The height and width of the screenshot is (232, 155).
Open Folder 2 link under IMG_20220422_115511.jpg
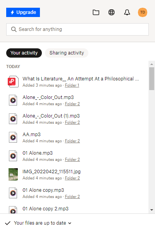[72, 178]
